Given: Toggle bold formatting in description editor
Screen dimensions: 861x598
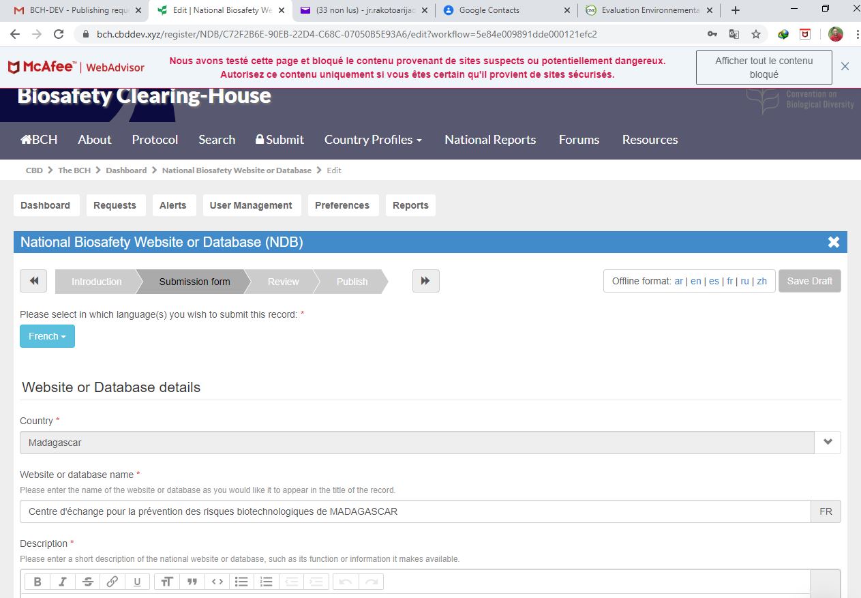Looking at the screenshot, I should [x=37, y=582].
